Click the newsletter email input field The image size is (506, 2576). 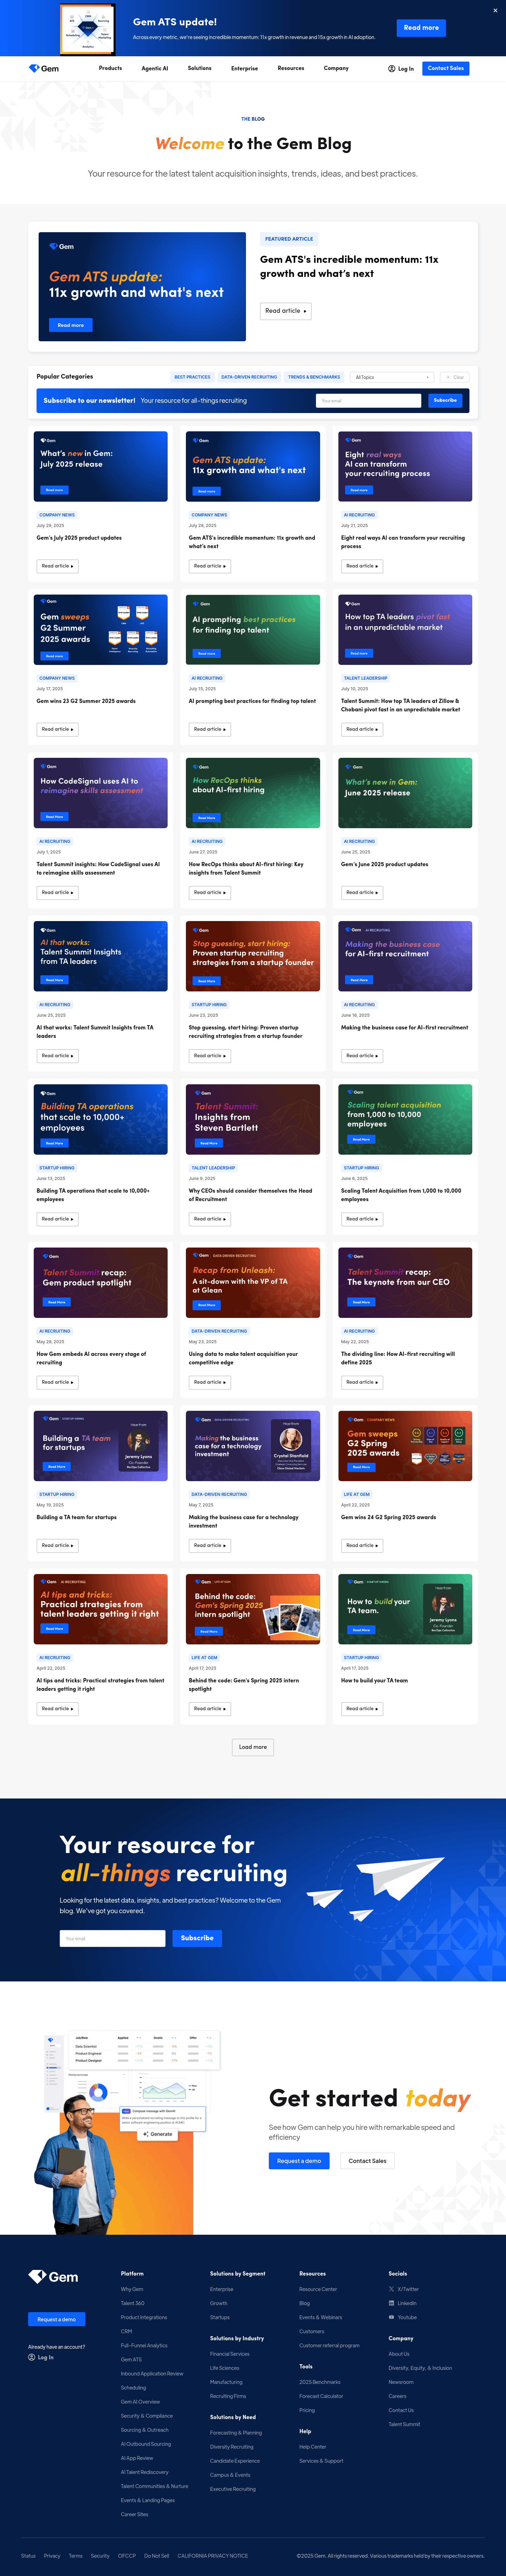(368, 400)
